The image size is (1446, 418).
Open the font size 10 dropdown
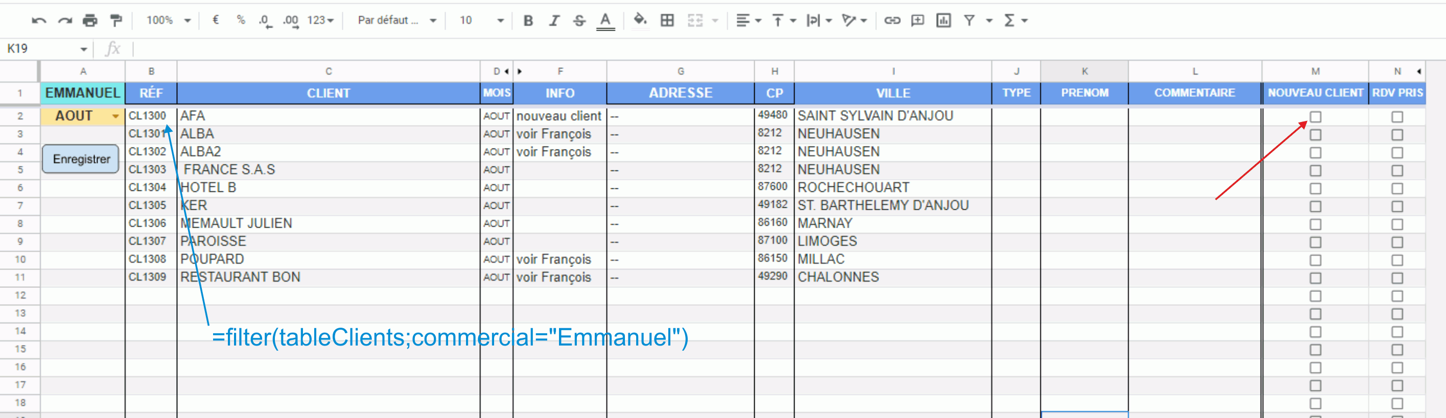click(481, 21)
